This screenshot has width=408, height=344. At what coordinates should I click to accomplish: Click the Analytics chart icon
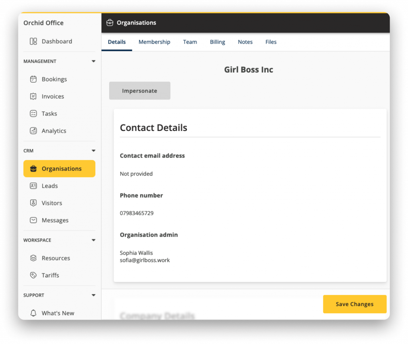coord(33,131)
